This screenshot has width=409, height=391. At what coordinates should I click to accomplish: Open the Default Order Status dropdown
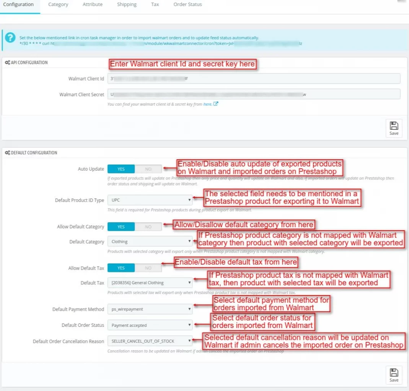[x=150, y=325]
